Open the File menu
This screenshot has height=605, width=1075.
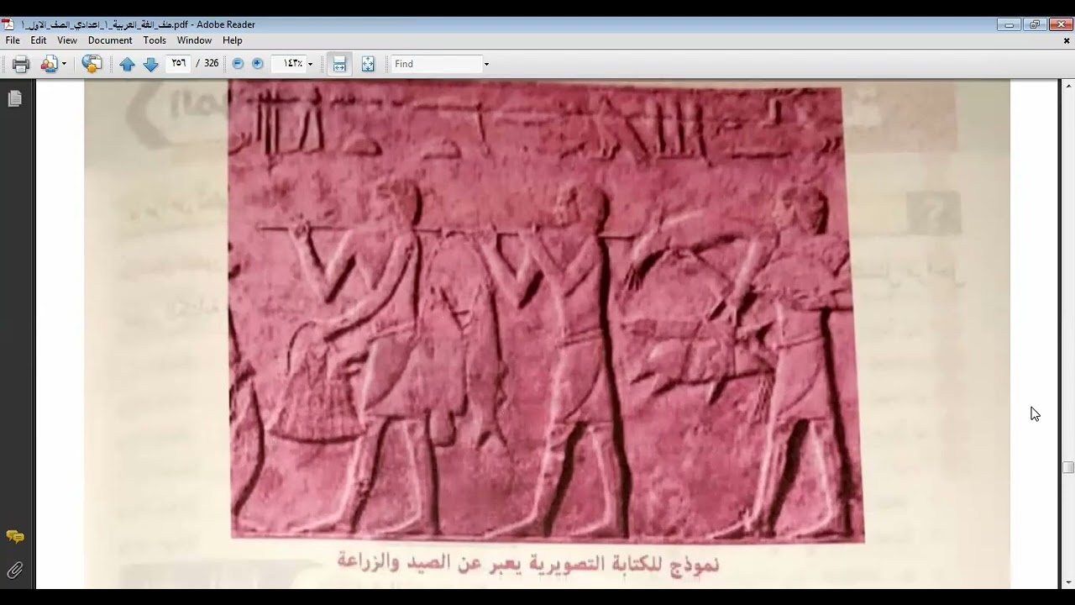(13, 40)
